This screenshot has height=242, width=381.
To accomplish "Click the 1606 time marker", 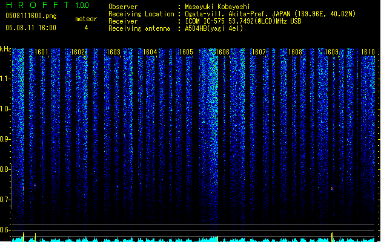I will [222, 52].
